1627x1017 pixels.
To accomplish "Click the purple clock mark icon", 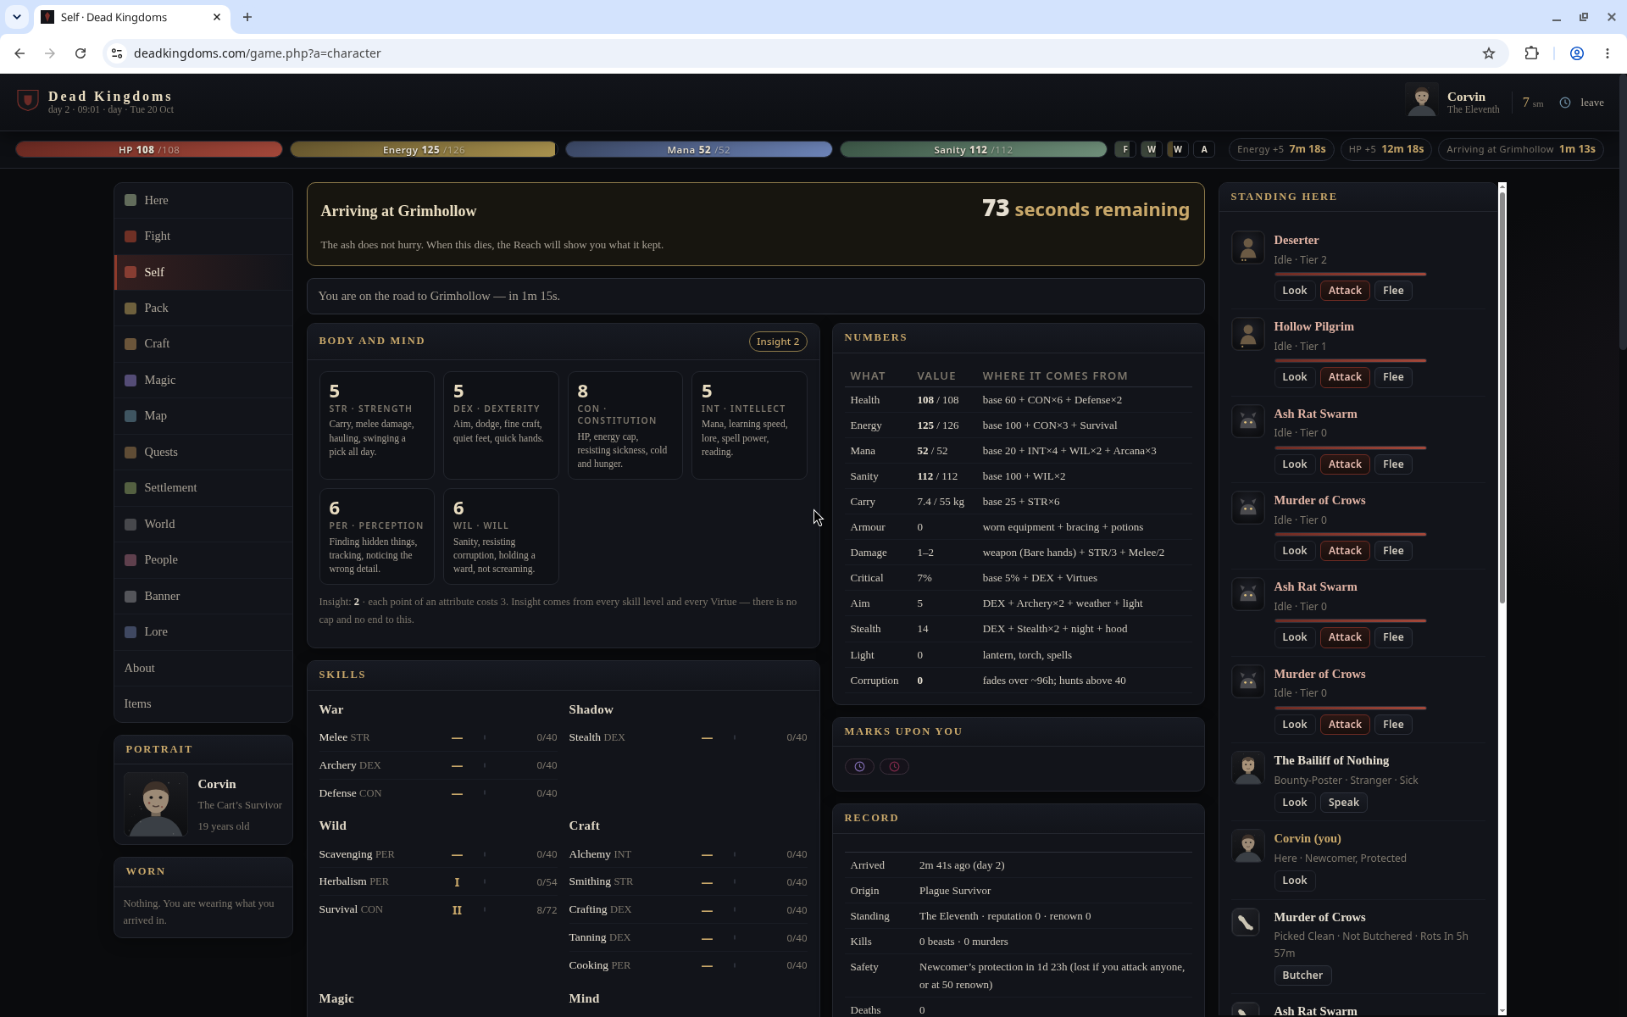I will [859, 766].
